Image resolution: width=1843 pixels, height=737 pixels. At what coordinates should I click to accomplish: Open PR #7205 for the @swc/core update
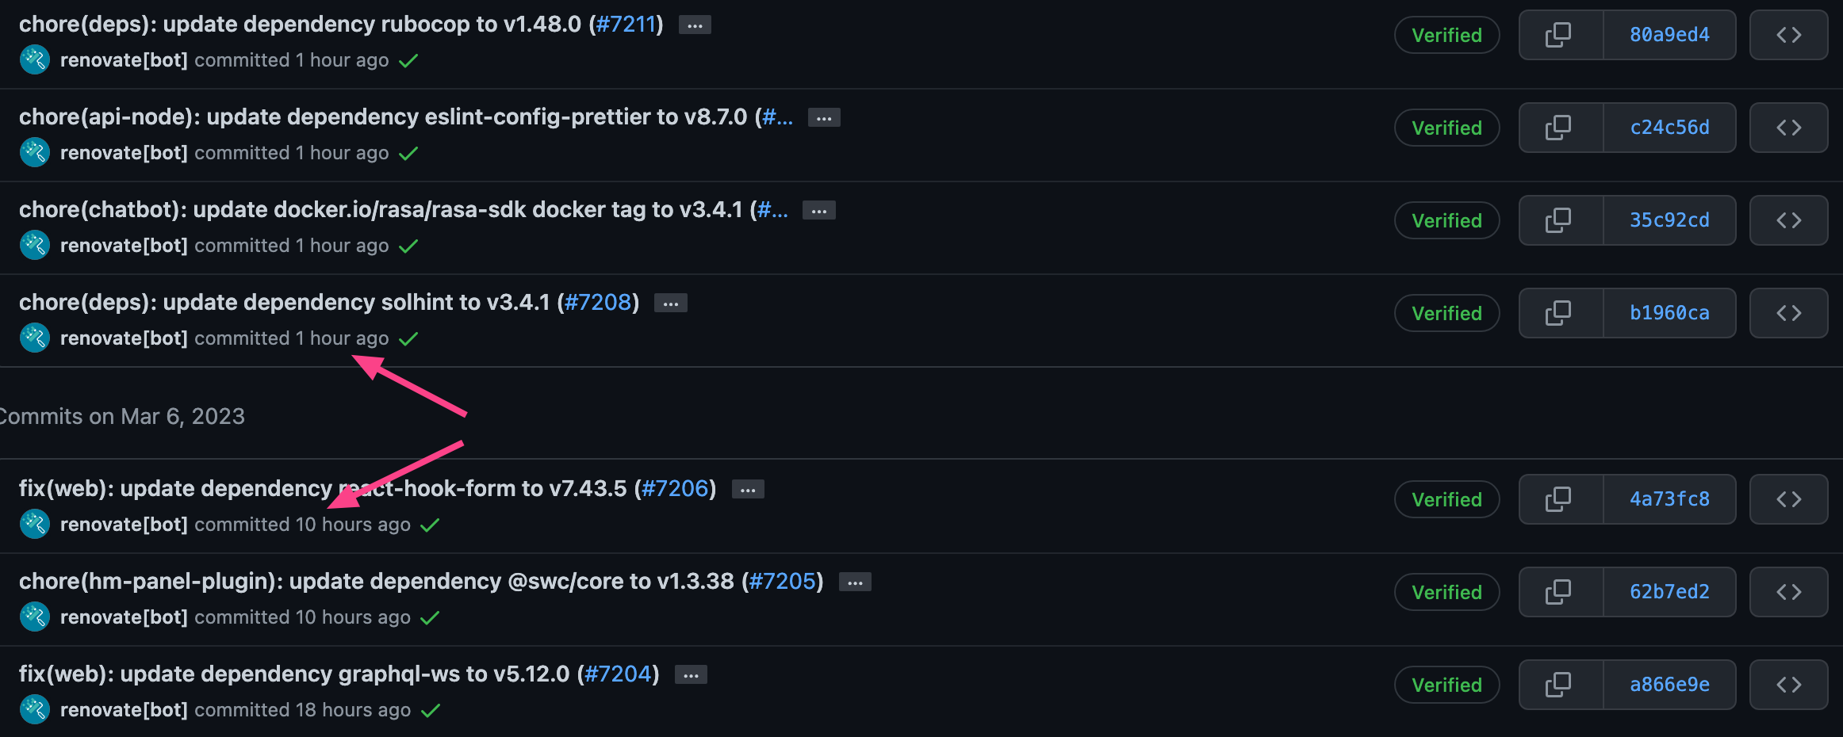coord(782,581)
